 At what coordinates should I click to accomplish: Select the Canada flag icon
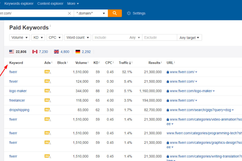(35, 52)
